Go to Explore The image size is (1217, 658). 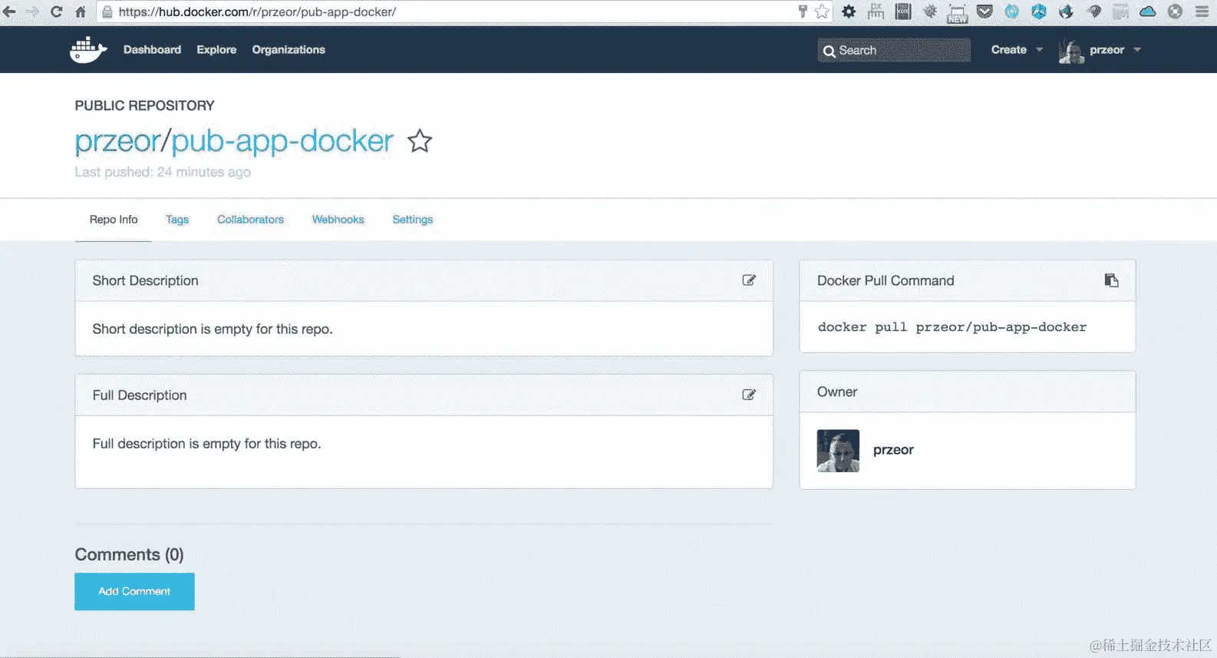pyautogui.click(x=216, y=50)
